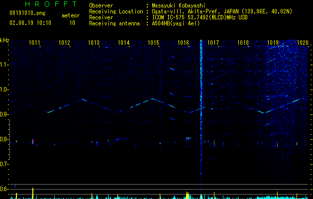Click the zigzag signal peak near 1015
The width and height of the screenshot is (313, 199).
pyautogui.click(x=152, y=99)
